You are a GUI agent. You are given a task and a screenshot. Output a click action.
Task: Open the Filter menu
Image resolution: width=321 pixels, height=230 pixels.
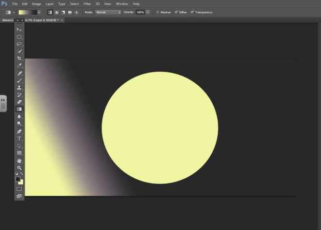click(x=87, y=4)
